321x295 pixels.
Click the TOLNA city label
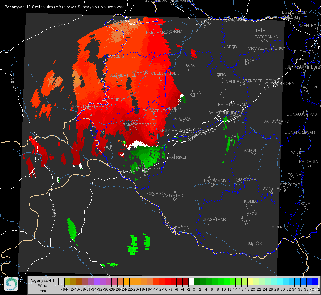click(294, 175)
